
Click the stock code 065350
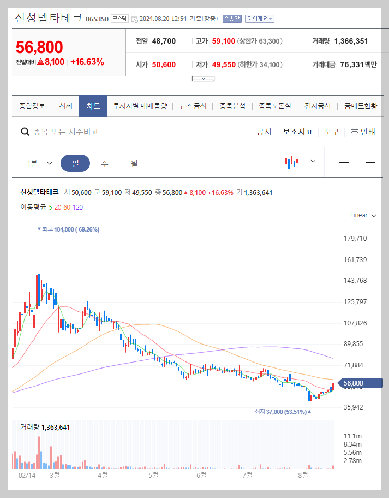tap(97, 19)
